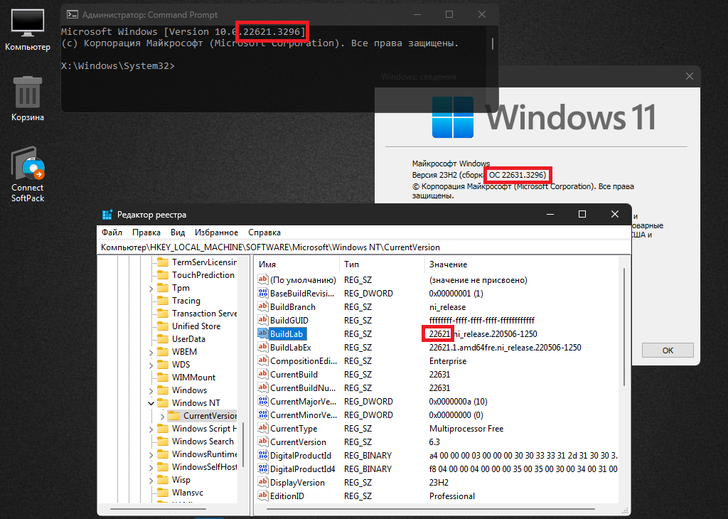Image resolution: width=728 pixels, height=519 pixels.
Task: Click the string icon beside CurrentType
Action: [263, 428]
